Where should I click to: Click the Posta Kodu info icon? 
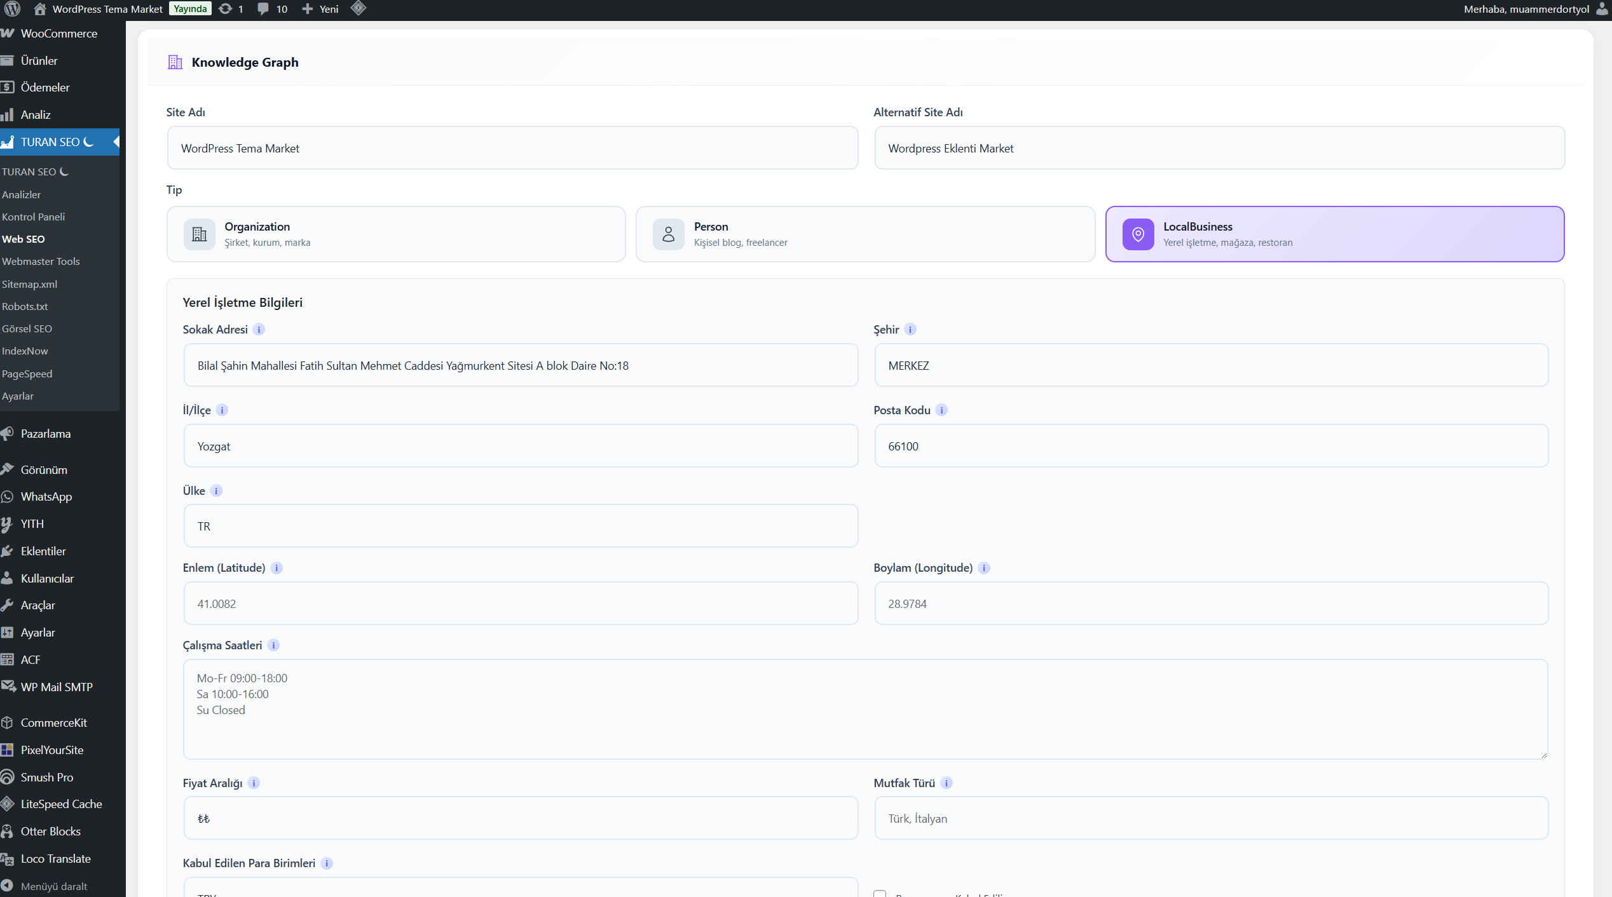click(942, 410)
